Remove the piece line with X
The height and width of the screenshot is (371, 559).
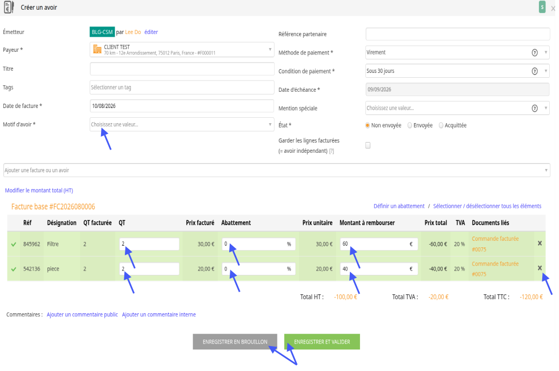[540, 268]
